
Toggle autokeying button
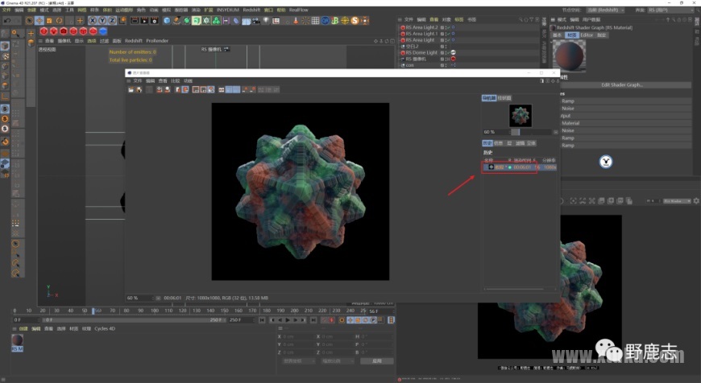click(331, 320)
